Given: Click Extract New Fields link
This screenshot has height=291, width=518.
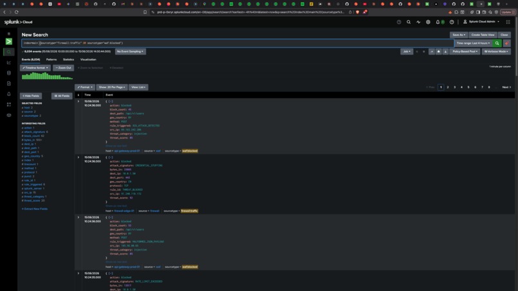Looking at the screenshot, I should 35,209.
